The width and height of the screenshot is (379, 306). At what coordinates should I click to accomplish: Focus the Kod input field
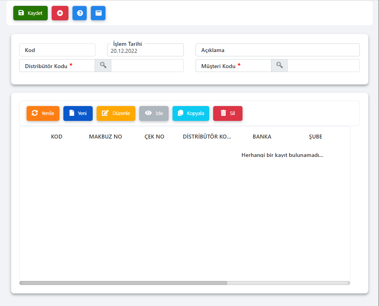[x=57, y=50]
